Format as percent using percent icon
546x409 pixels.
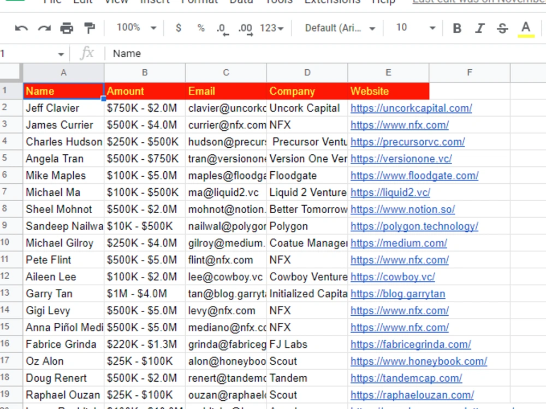(200, 28)
